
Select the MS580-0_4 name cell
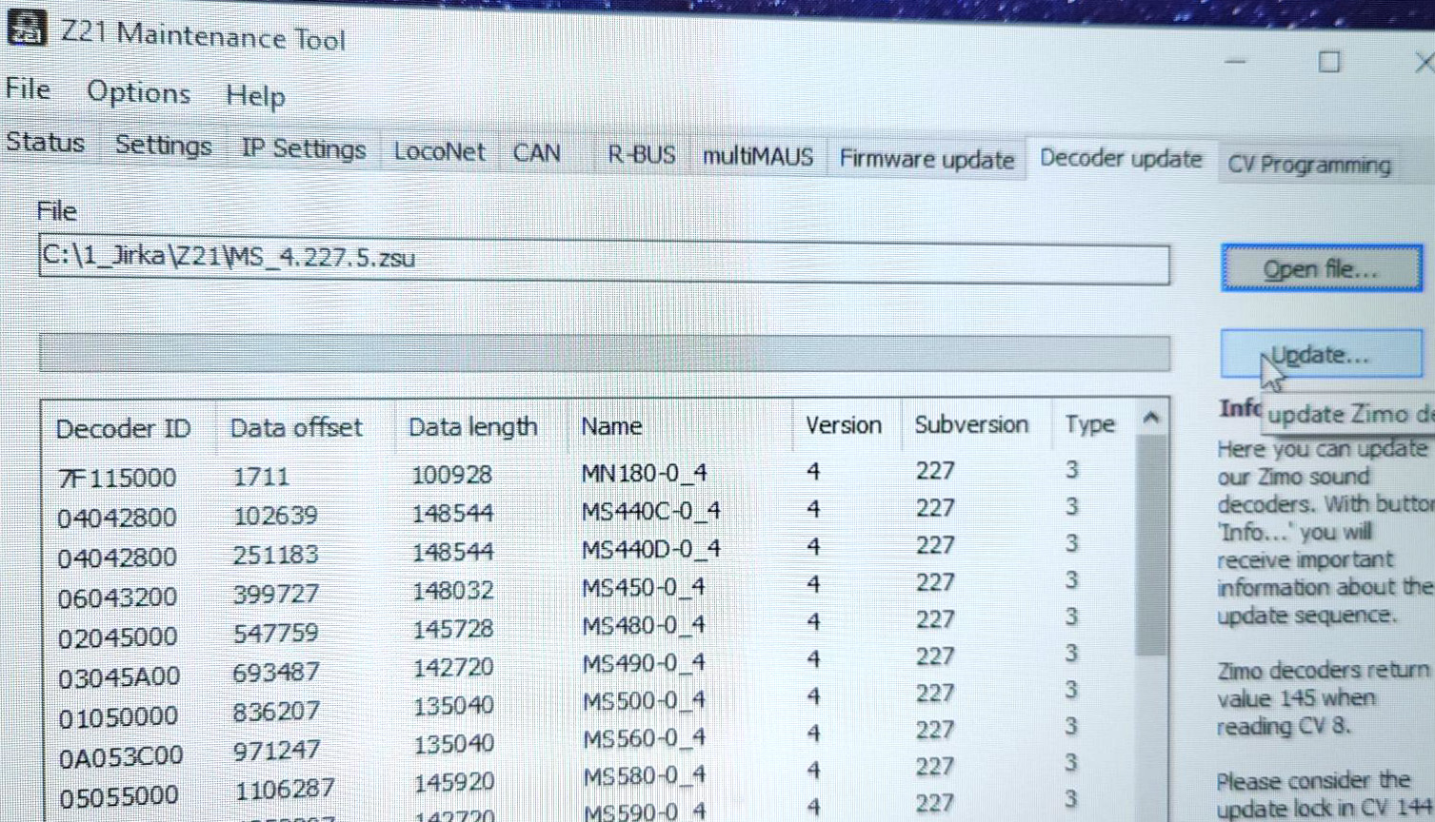643,775
